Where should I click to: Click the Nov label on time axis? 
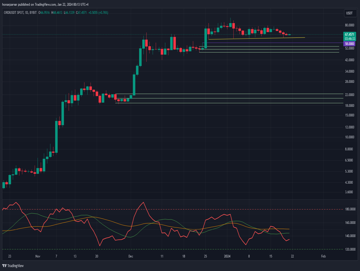pyautogui.click(x=37, y=256)
